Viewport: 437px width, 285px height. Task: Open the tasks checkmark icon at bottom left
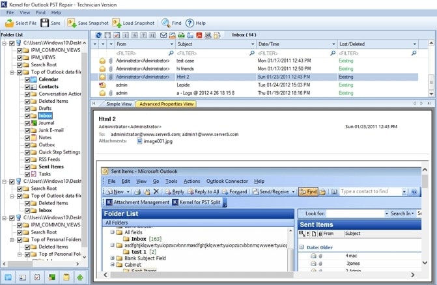coord(37,277)
